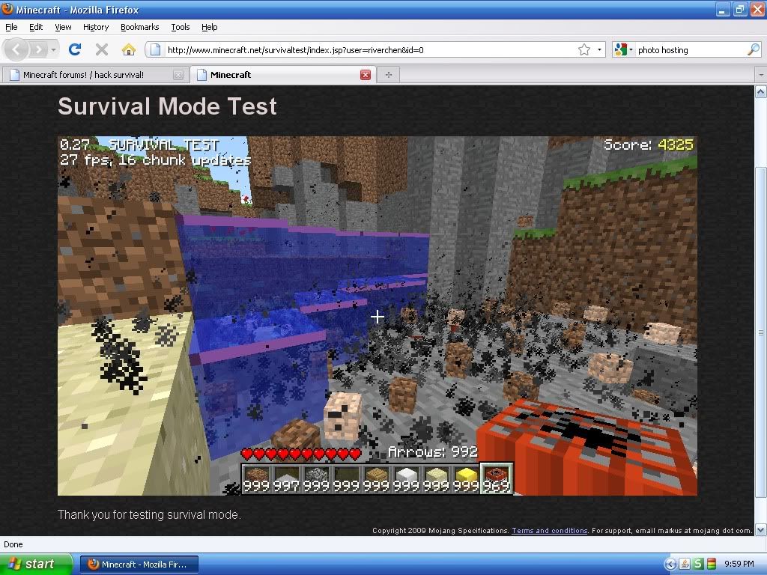
Task: Open the Google search engine dropdown
Action: point(624,49)
